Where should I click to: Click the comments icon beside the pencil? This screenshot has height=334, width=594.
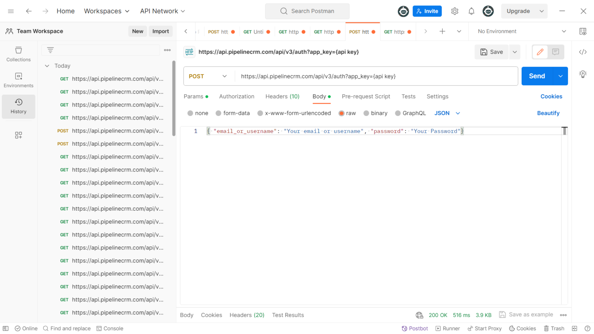(x=556, y=52)
